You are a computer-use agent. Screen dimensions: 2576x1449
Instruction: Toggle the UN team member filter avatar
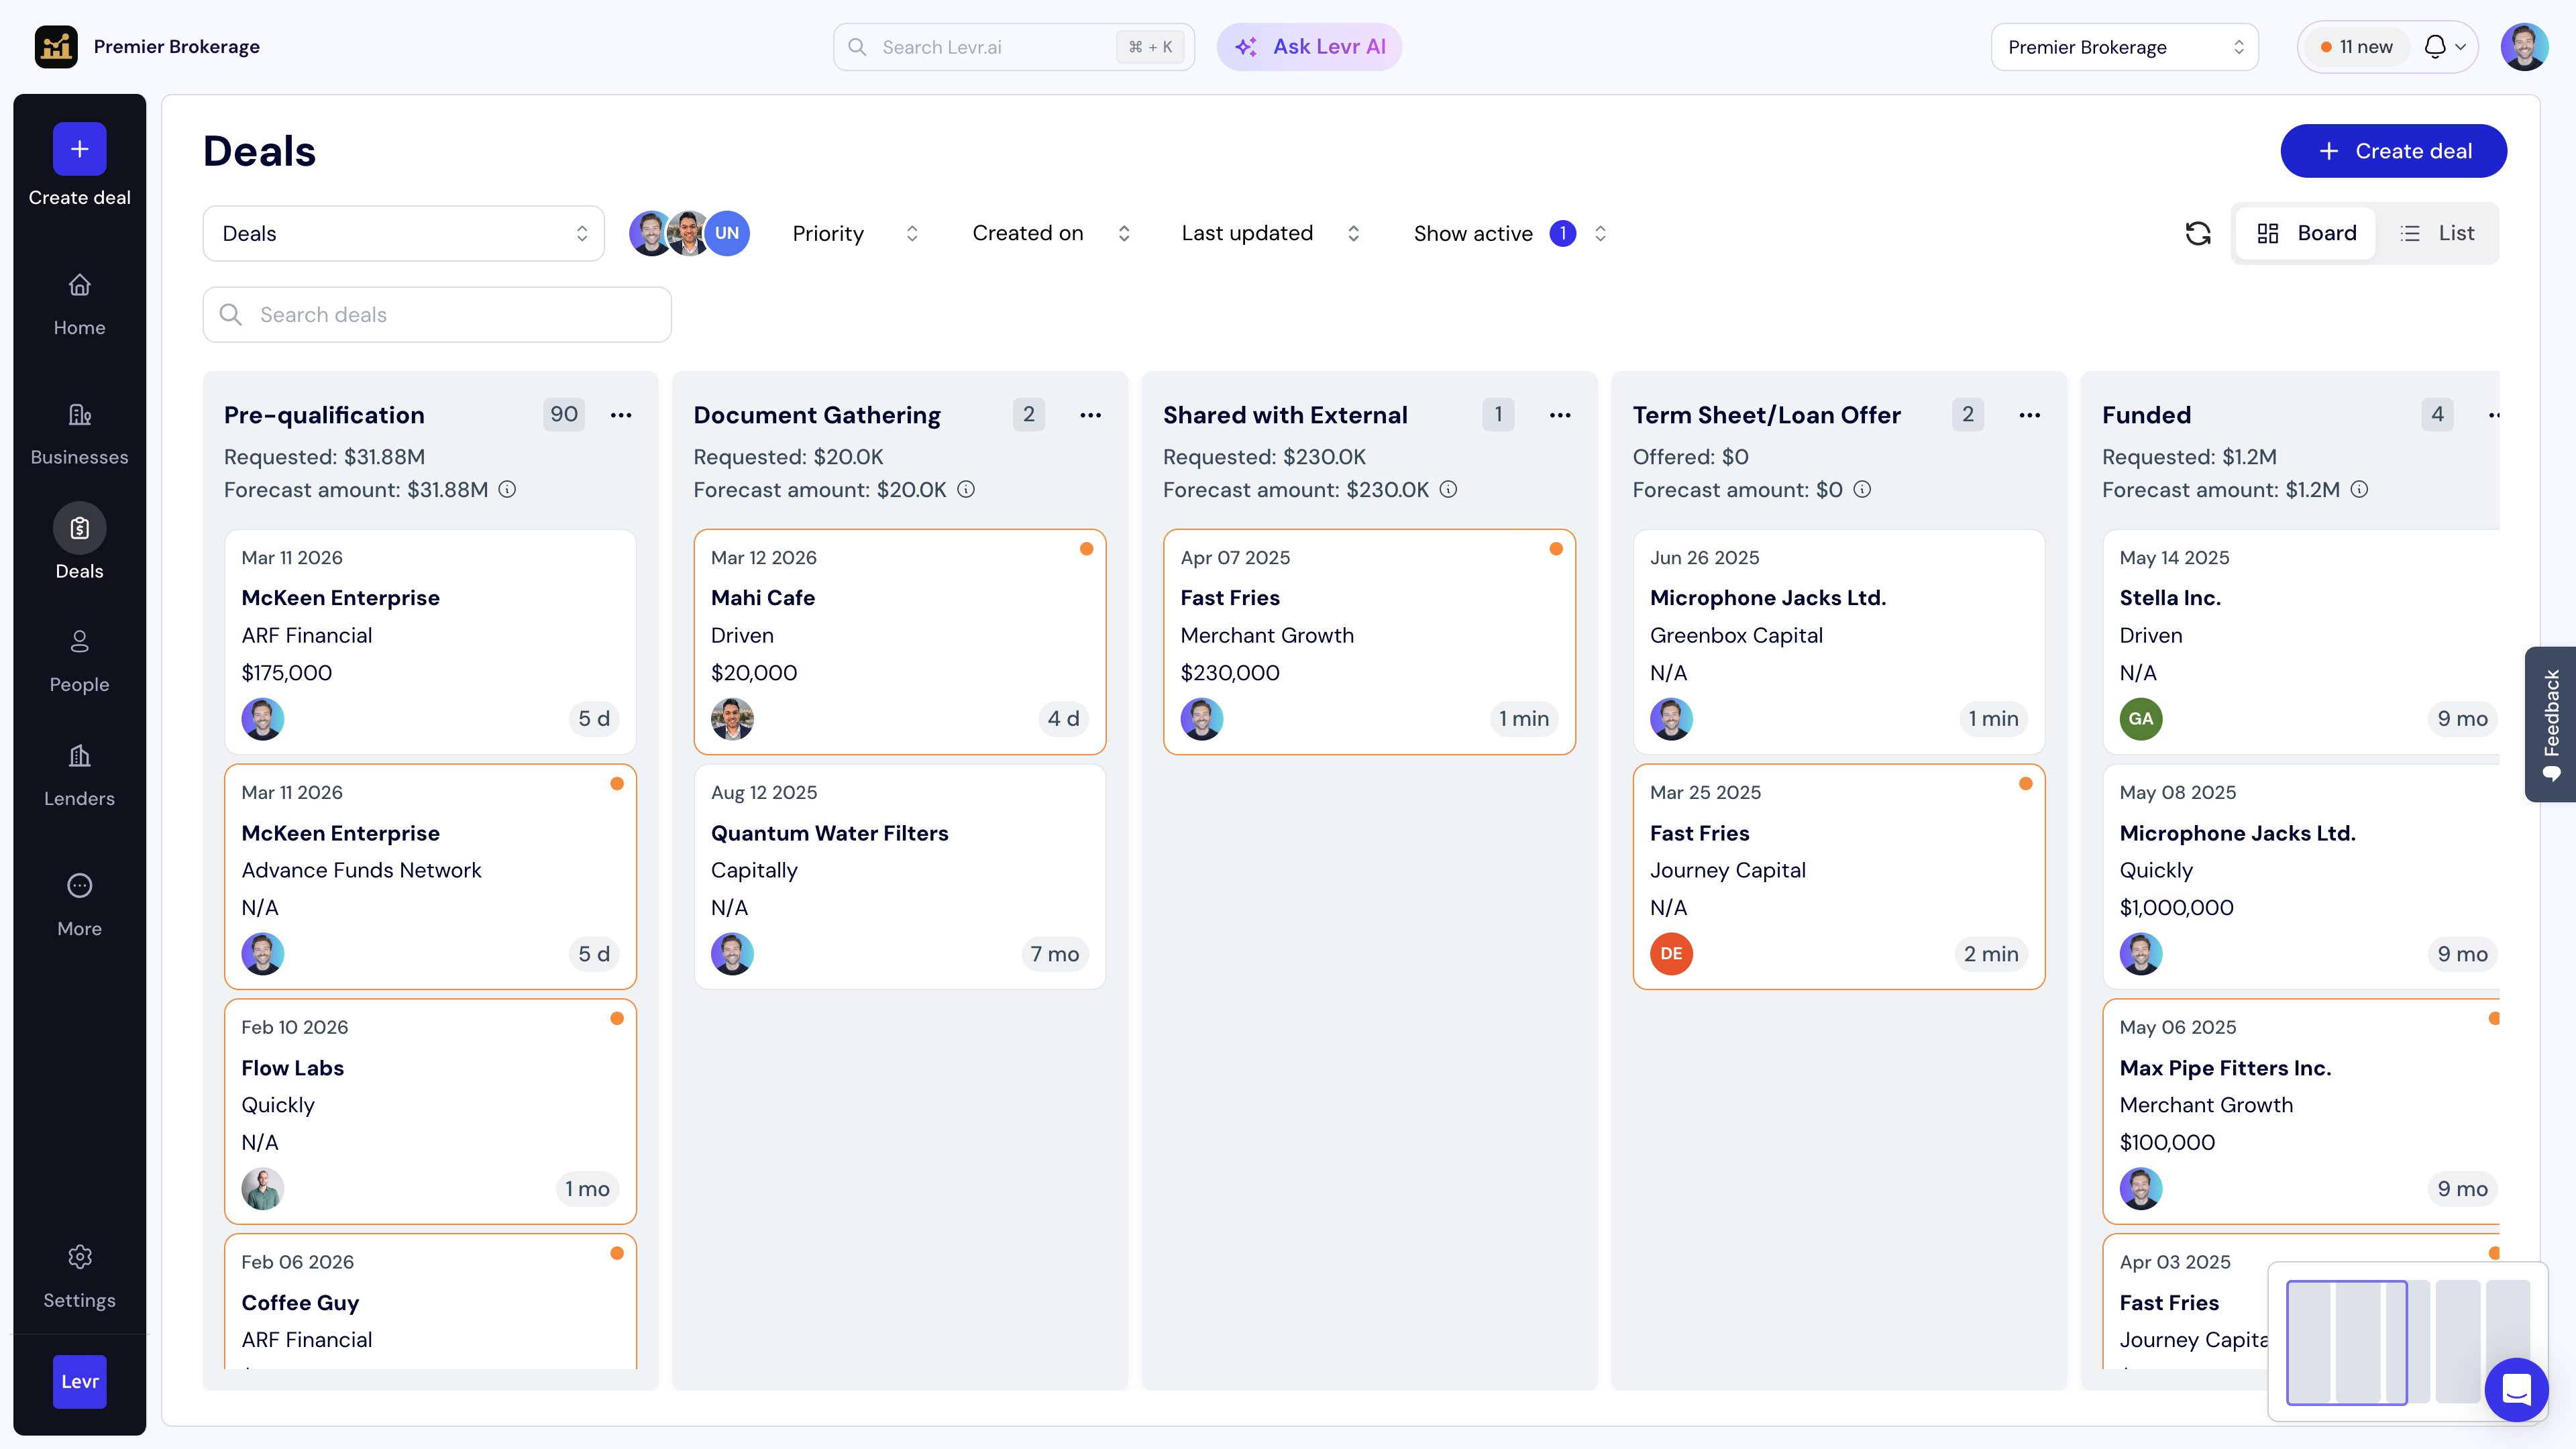pos(727,233)
